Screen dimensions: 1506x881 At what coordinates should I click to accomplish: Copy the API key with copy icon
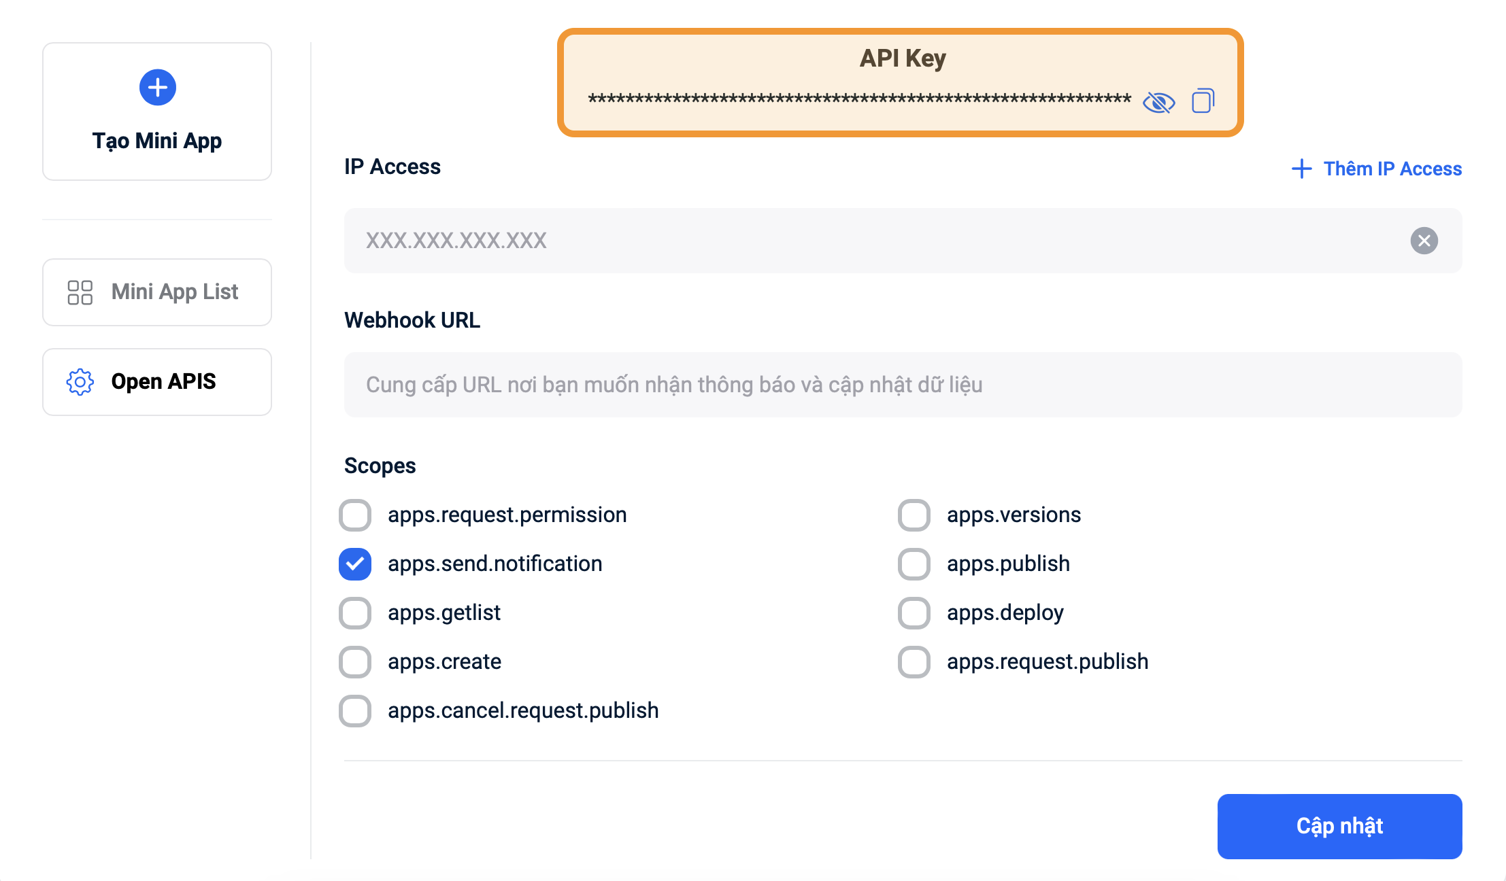[1203, 101]
